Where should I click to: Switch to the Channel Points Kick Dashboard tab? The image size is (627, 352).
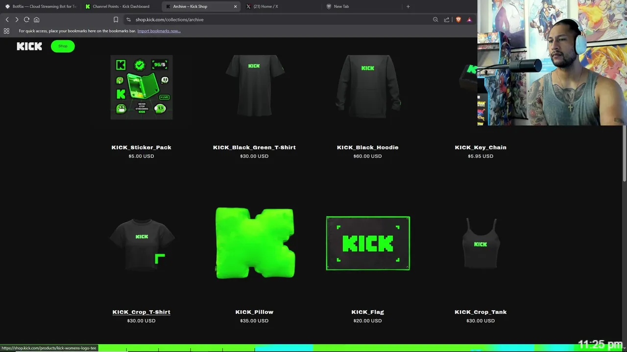pos(121,6)
